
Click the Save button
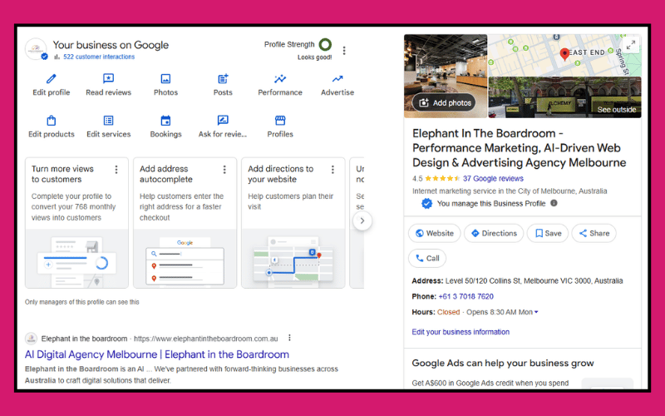tap(548, 233)
